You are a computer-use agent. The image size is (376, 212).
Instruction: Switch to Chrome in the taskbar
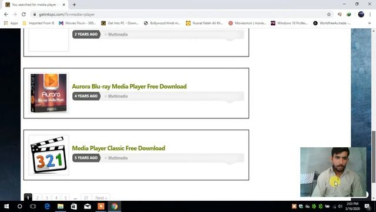coord(115,206)
